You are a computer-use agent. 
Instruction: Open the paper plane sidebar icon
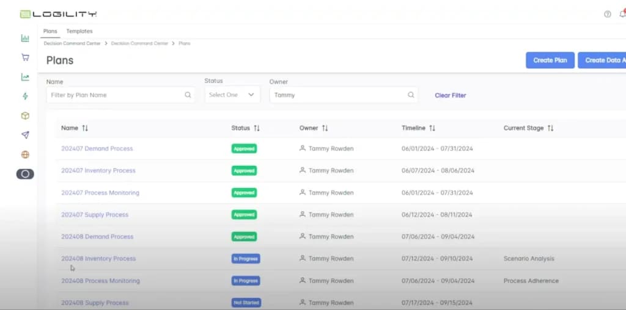pyautogui.click(x=25, y=135)
